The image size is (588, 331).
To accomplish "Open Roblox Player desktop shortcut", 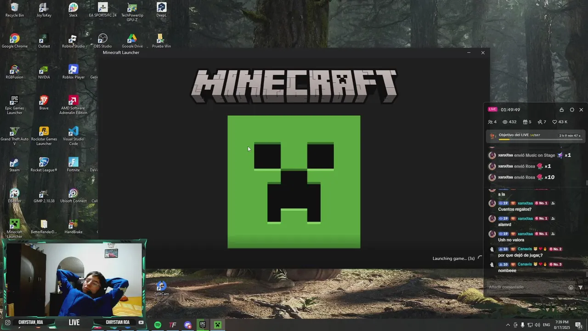I will coord(73,72).
